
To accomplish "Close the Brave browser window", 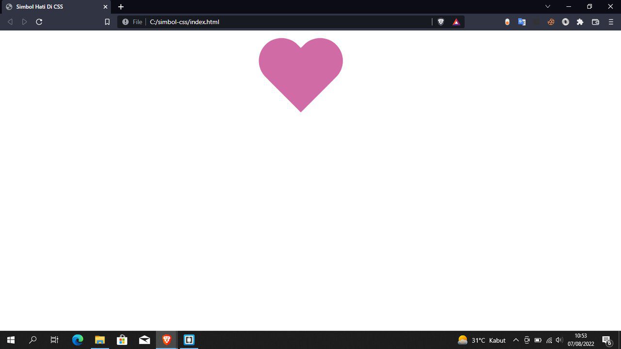I will tap(610, 6).
